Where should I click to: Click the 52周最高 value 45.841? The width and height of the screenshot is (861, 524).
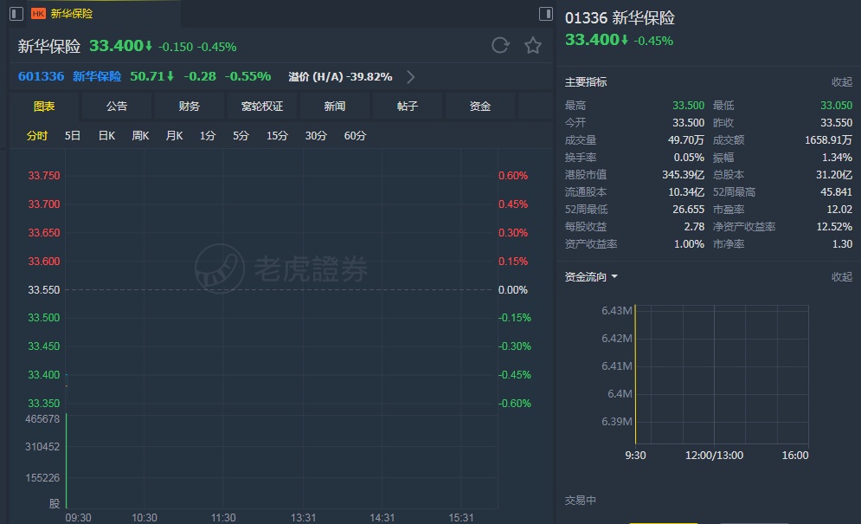click(836, 192)
